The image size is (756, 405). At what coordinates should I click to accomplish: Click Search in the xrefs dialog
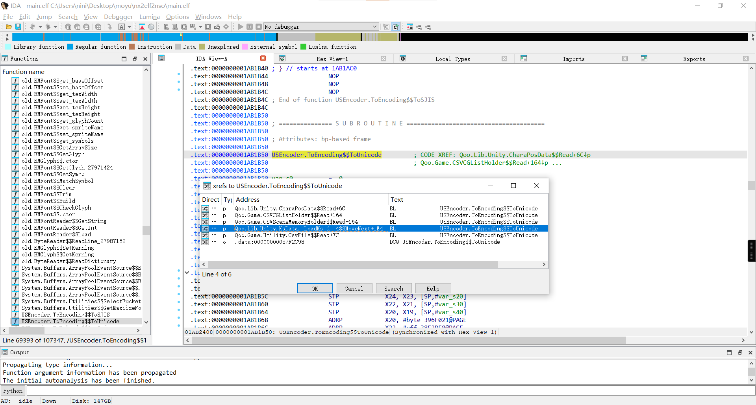click(x=394, y=288)
